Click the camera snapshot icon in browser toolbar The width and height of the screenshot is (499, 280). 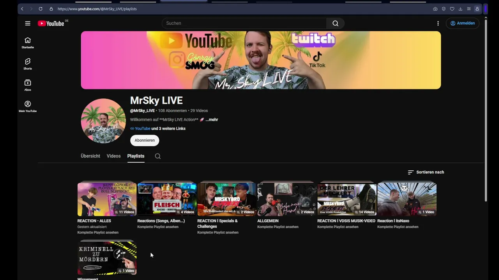pyautogui.click(x=435, y=9)
